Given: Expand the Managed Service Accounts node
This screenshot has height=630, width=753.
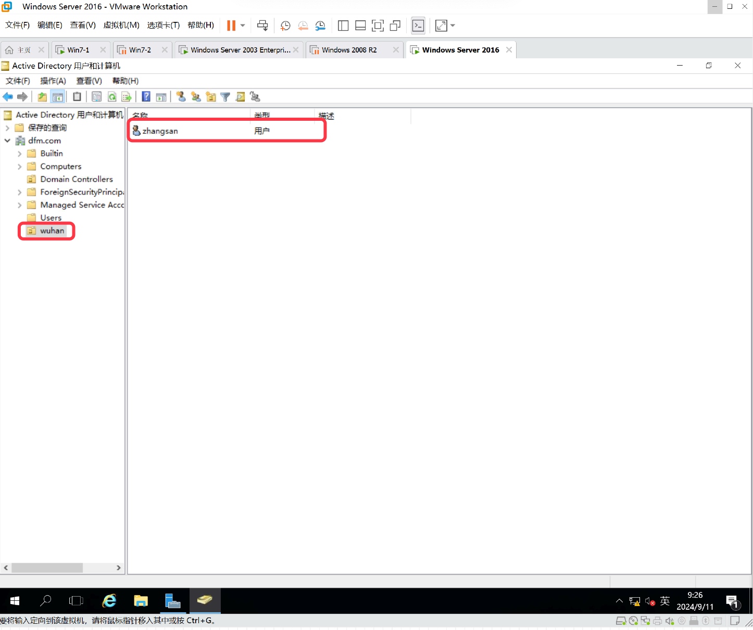Looking at the screenshot, I should coord(19,205).
